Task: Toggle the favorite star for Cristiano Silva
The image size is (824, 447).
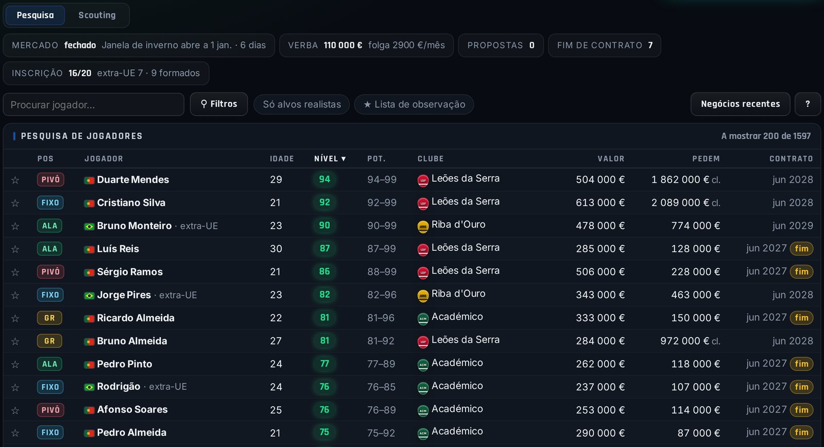Action: click(x=15, y=203)
